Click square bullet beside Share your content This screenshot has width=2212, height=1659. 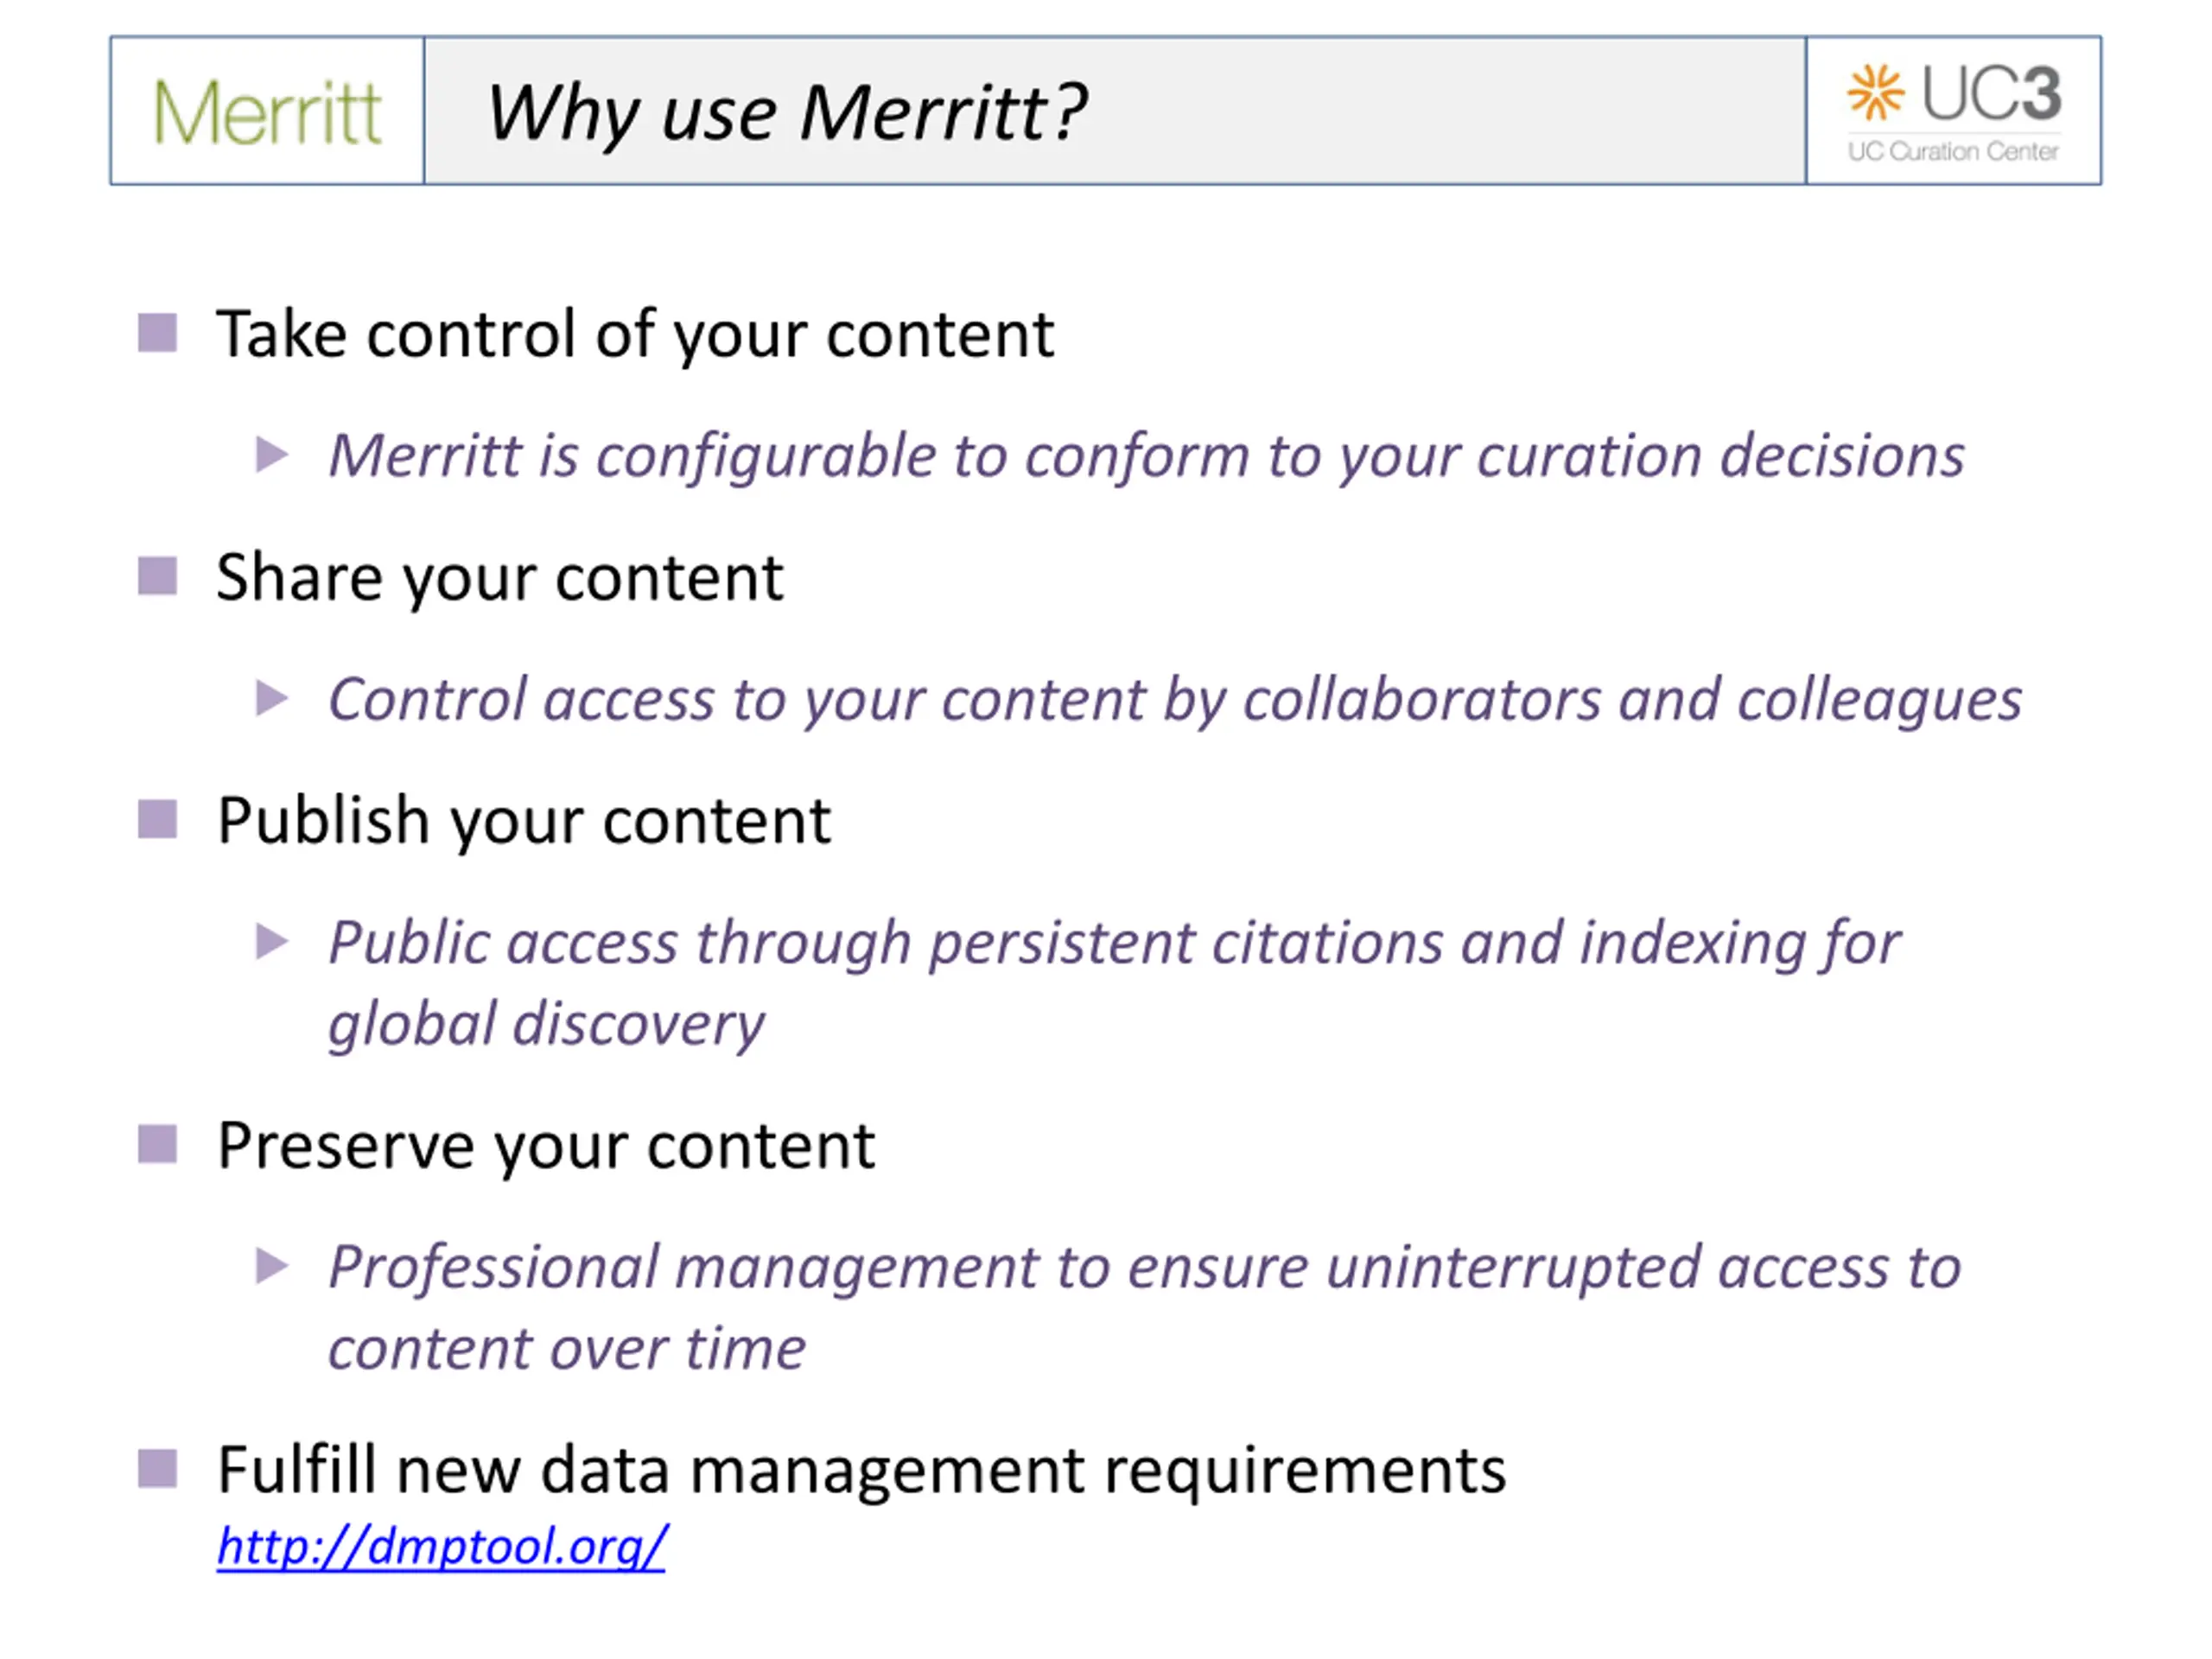tap(157, 576)
